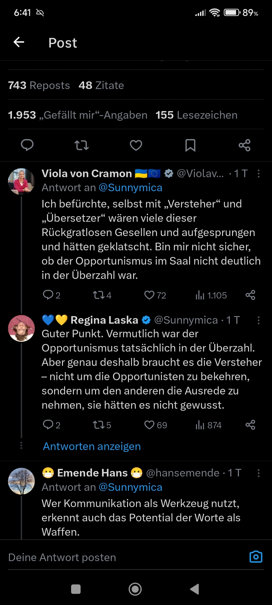Open @Sunnymica mention under Emende Hans
This screenshot has width=272, height=605.
click(130, 487)
